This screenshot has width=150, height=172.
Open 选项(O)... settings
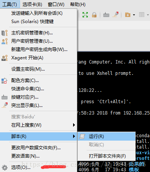click(38, 167)
